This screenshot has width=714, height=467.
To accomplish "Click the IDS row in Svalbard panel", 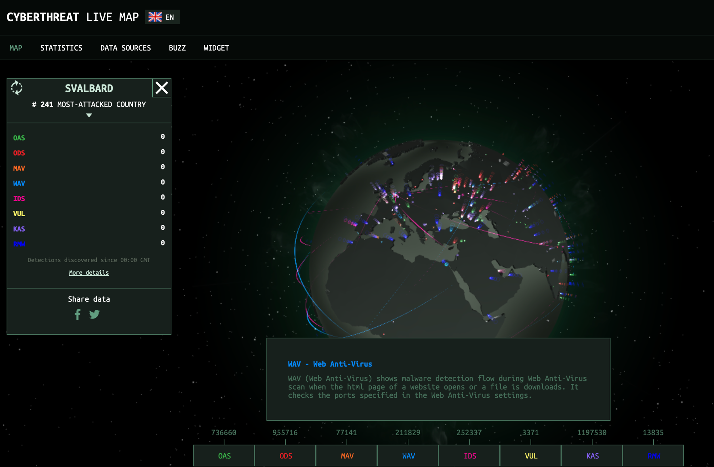I will tap(89, 198).
